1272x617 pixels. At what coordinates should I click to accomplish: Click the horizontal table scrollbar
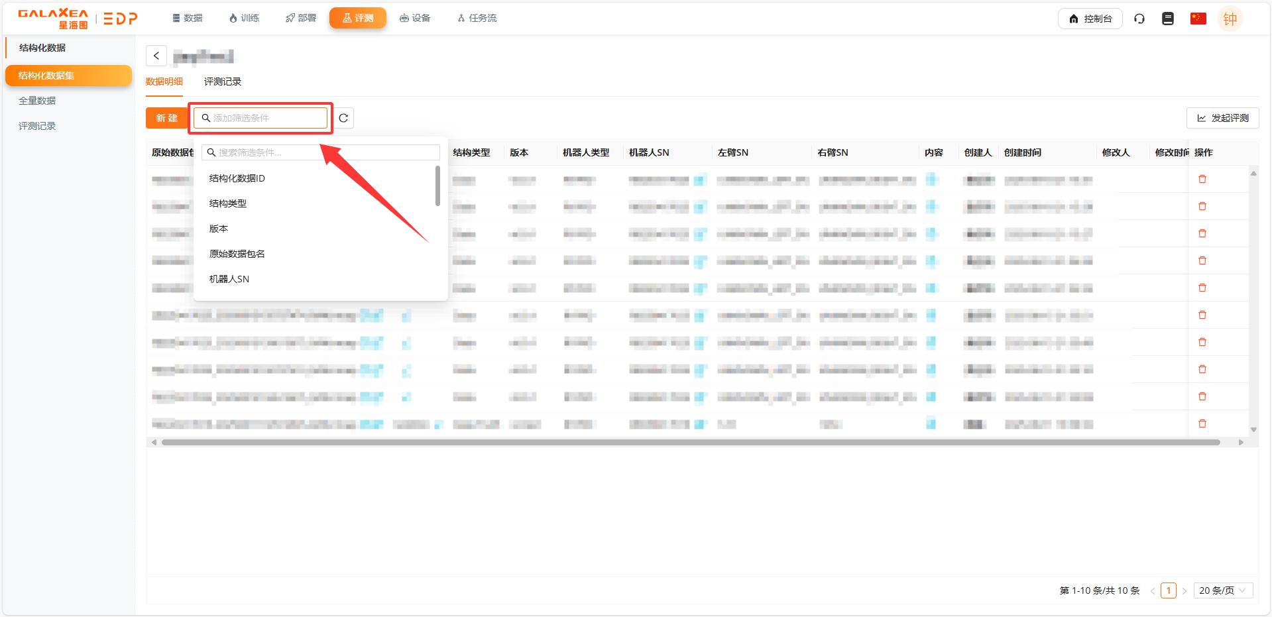[689, 442]
